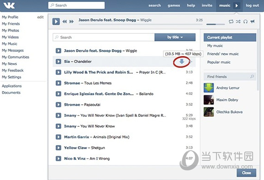264x180 pixels.
Task: Open My News in the sidebar
Action: (9, 64)
